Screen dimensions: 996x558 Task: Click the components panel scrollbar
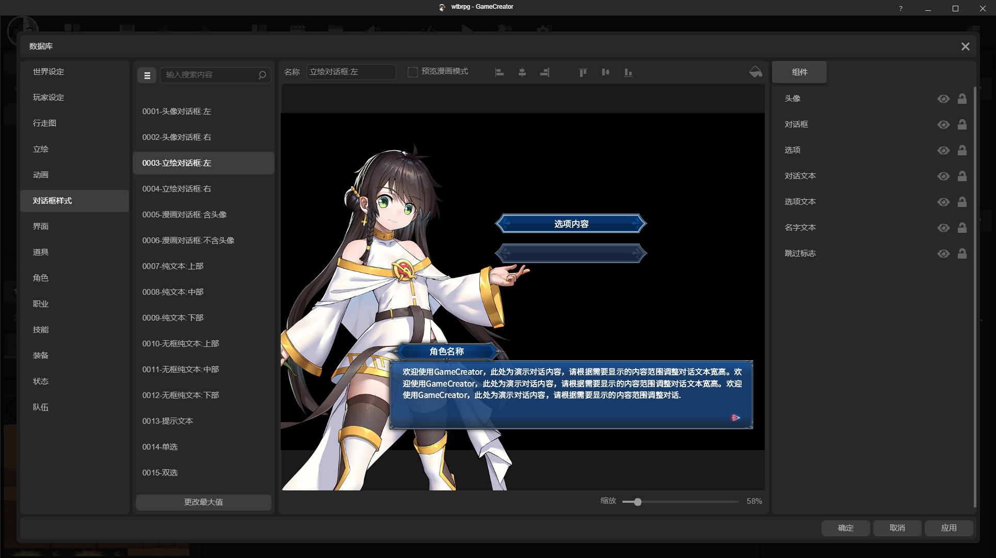(974, 297)
